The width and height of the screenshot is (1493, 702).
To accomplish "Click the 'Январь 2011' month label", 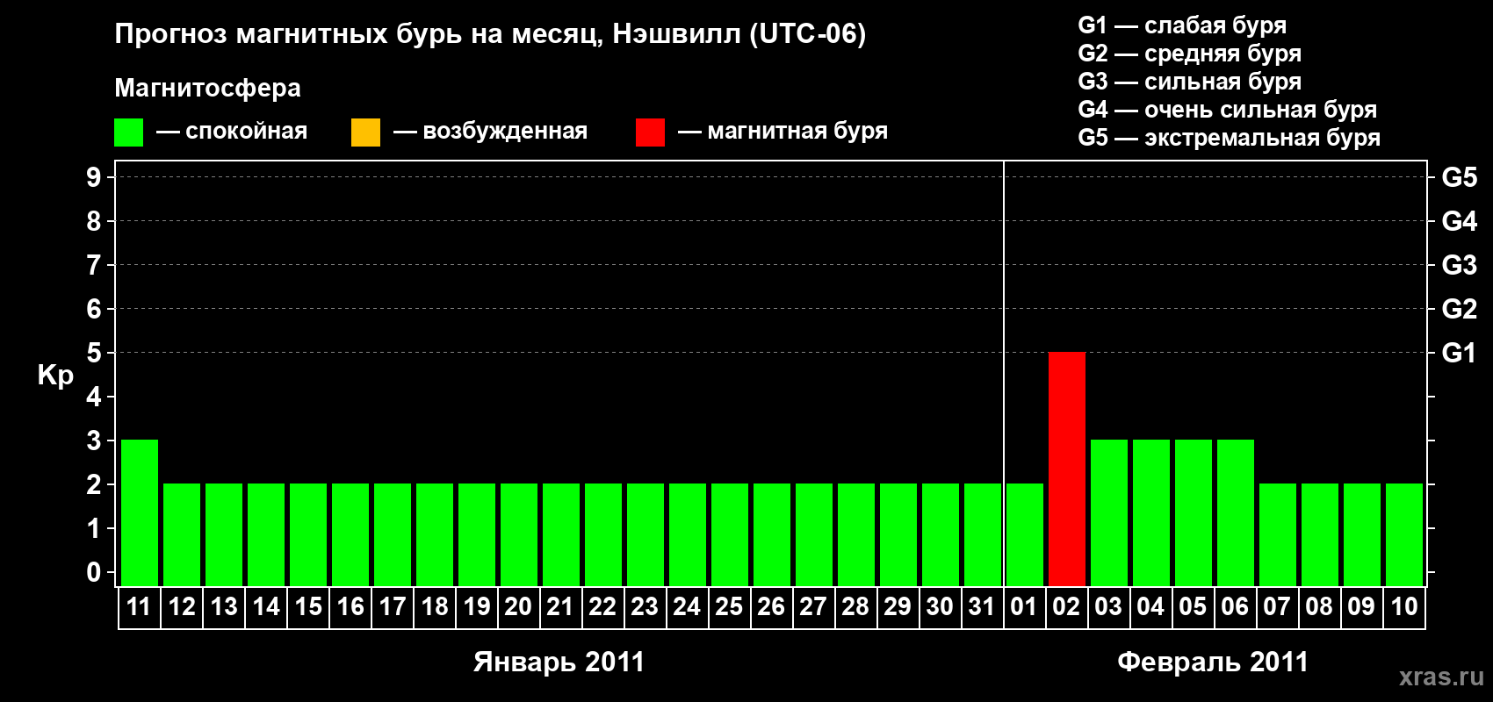I will pyautogui.click(x=559, y=662).
